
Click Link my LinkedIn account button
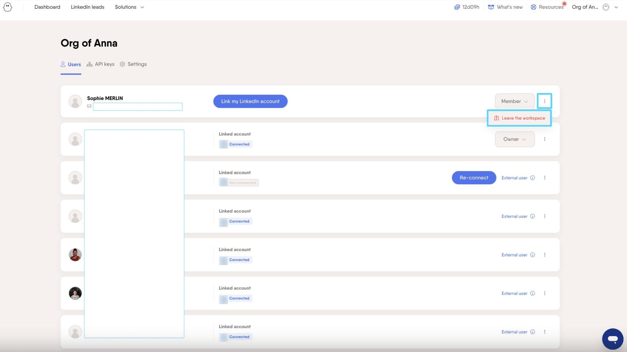250,101
